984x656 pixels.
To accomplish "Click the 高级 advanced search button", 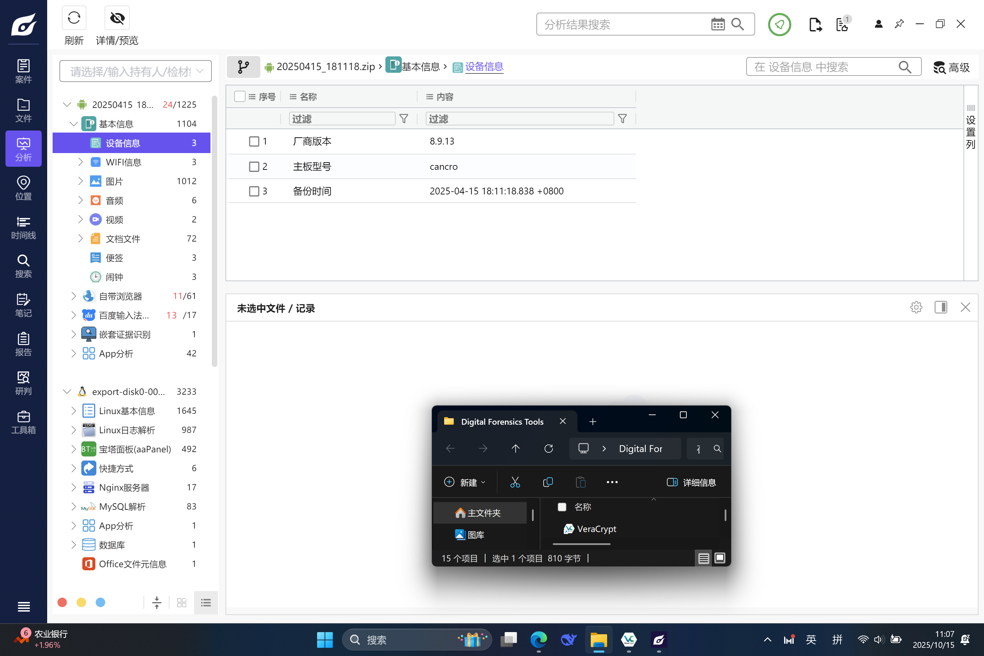I will pyautogui.click(x=951, y=67).
